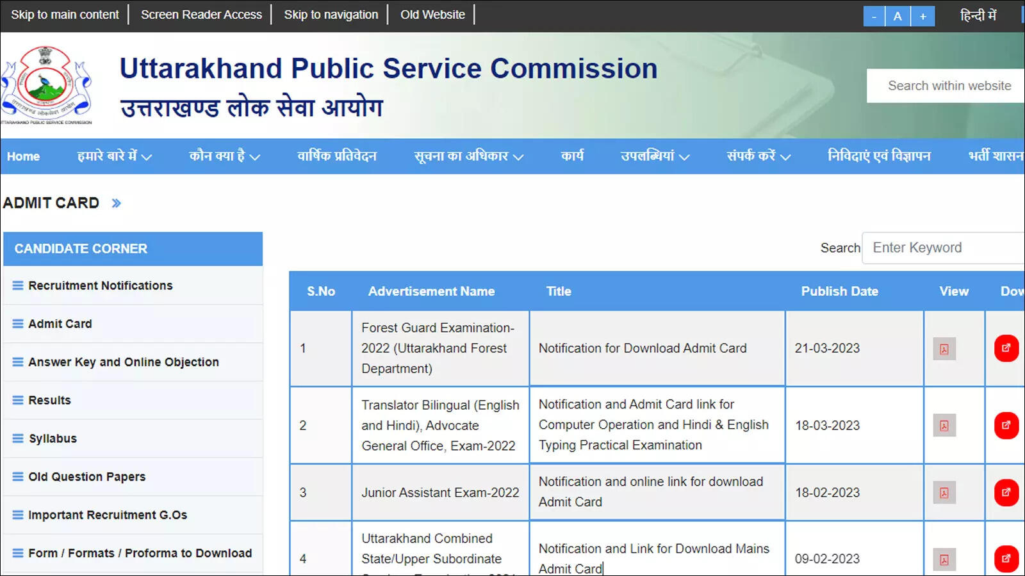
Task: Click the Uttarakhand Public Service Commission emblem logo
Action: coord(46,84)
